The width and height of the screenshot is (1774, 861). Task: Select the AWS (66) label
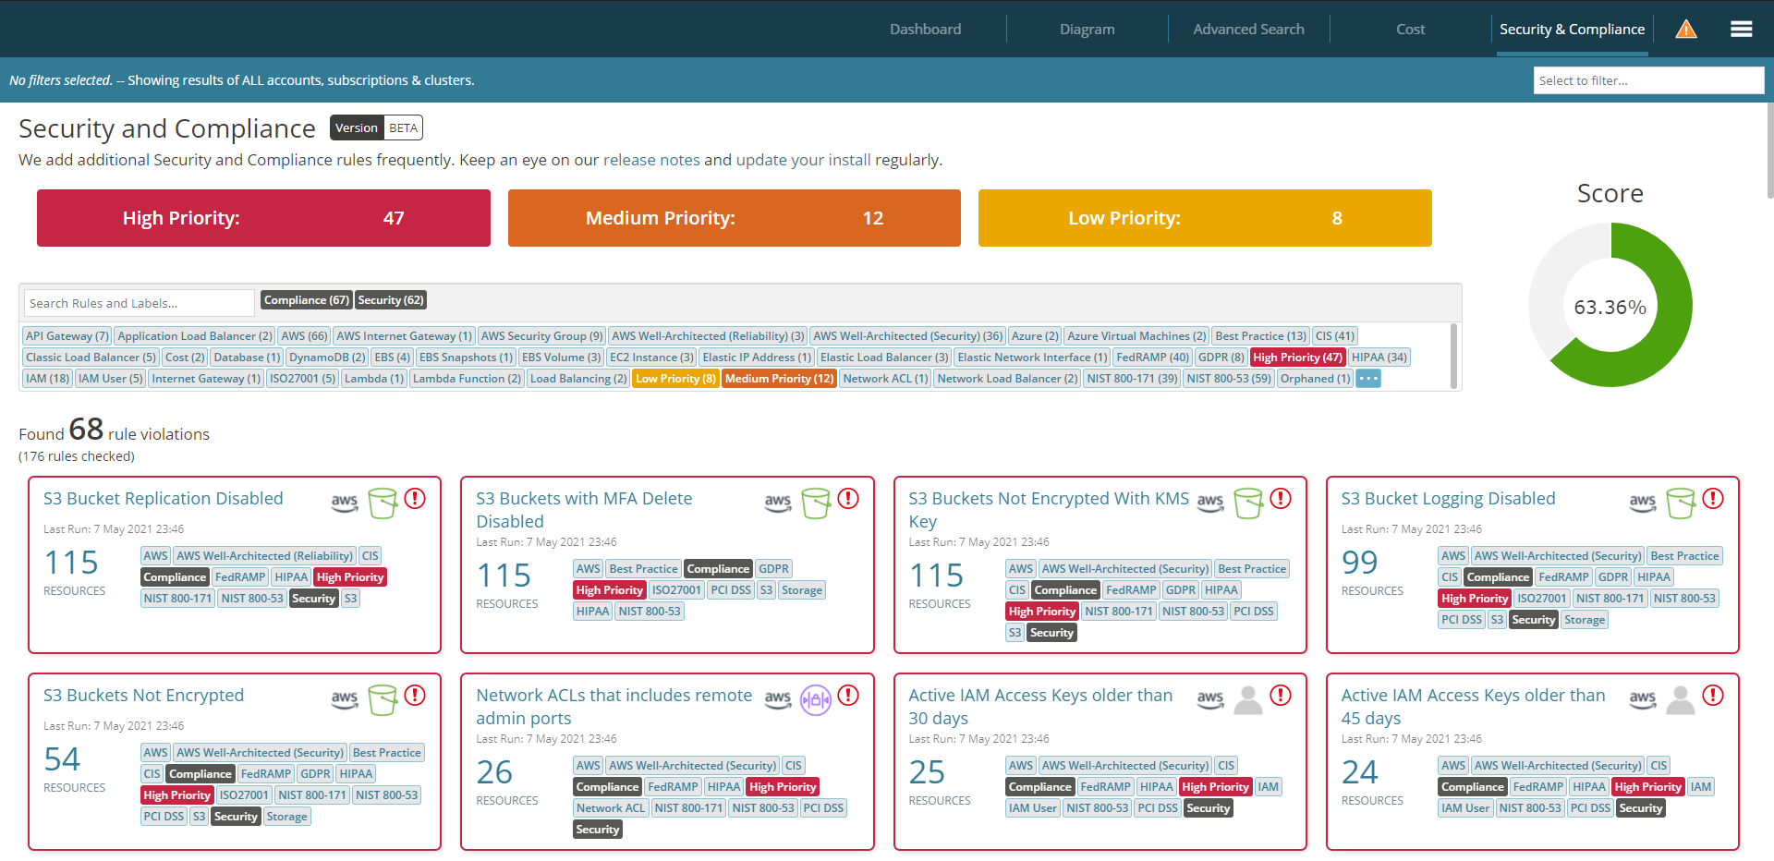coord(305,336)
